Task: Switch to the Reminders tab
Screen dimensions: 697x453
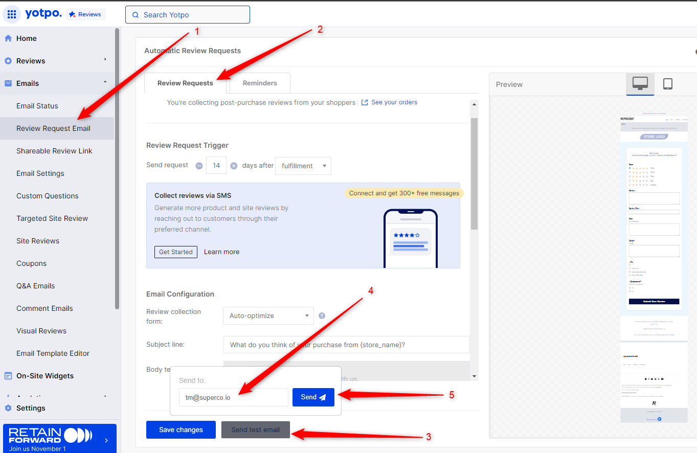Action: pyautogui.click(x=260, y=83)
